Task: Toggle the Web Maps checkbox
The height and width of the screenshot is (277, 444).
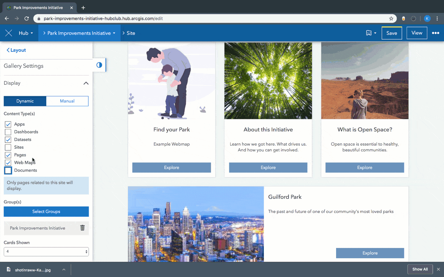Action: 8,162
